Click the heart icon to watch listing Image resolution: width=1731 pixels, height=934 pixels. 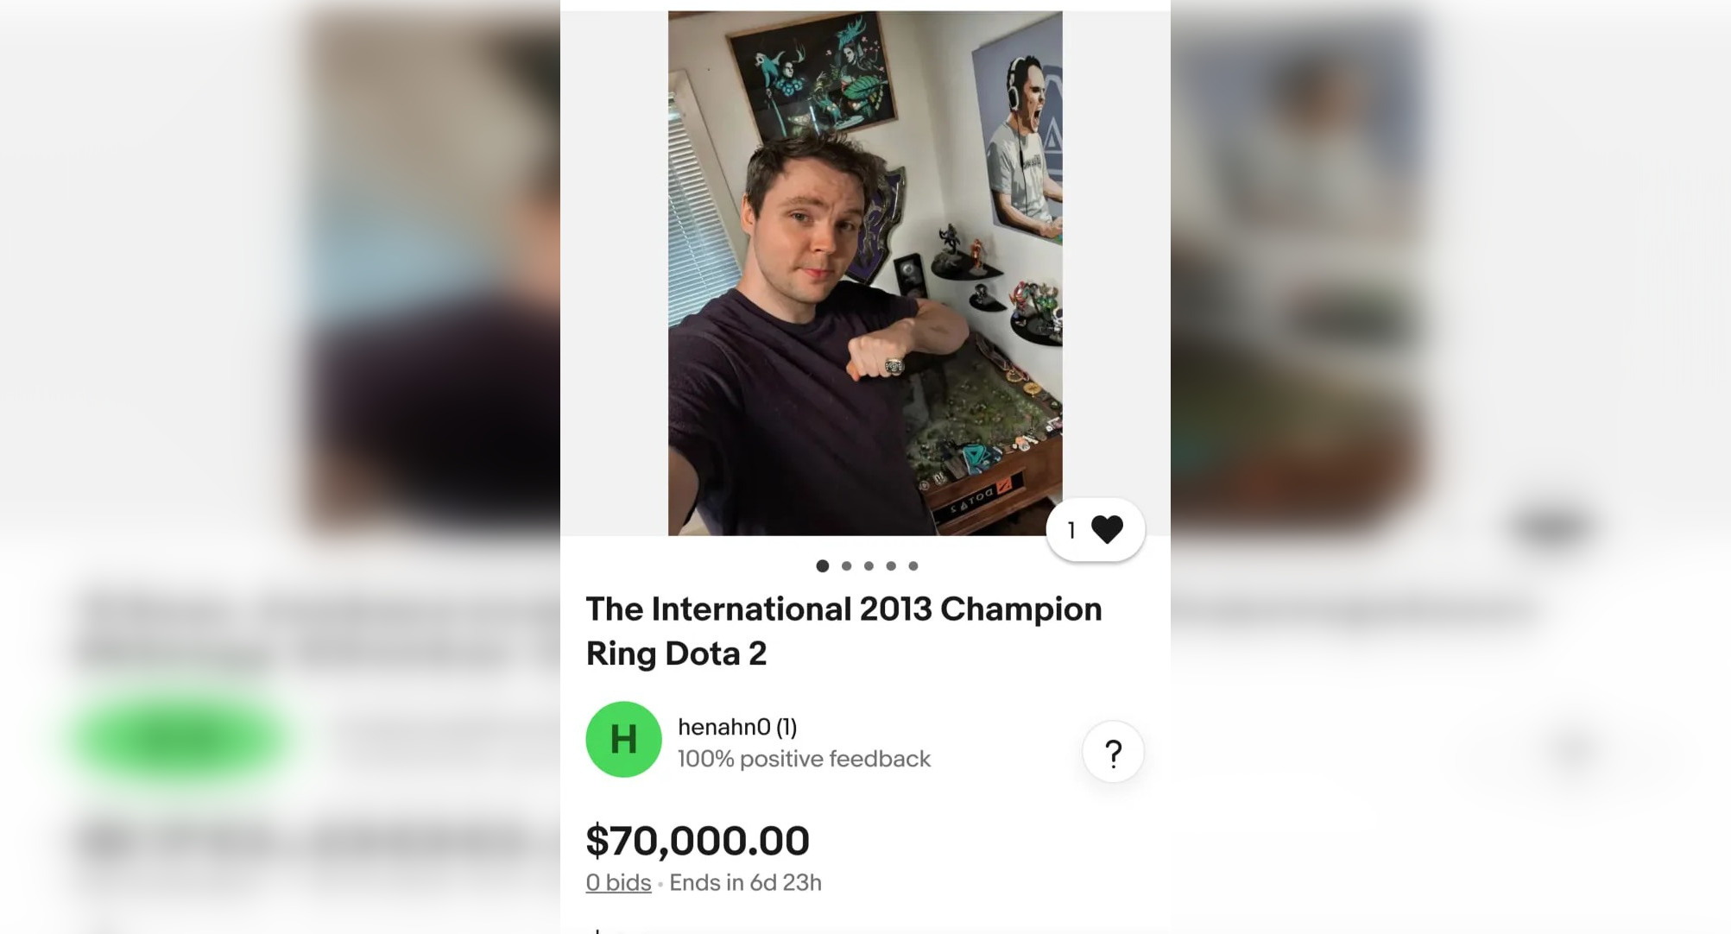[x=1107, y=529]
